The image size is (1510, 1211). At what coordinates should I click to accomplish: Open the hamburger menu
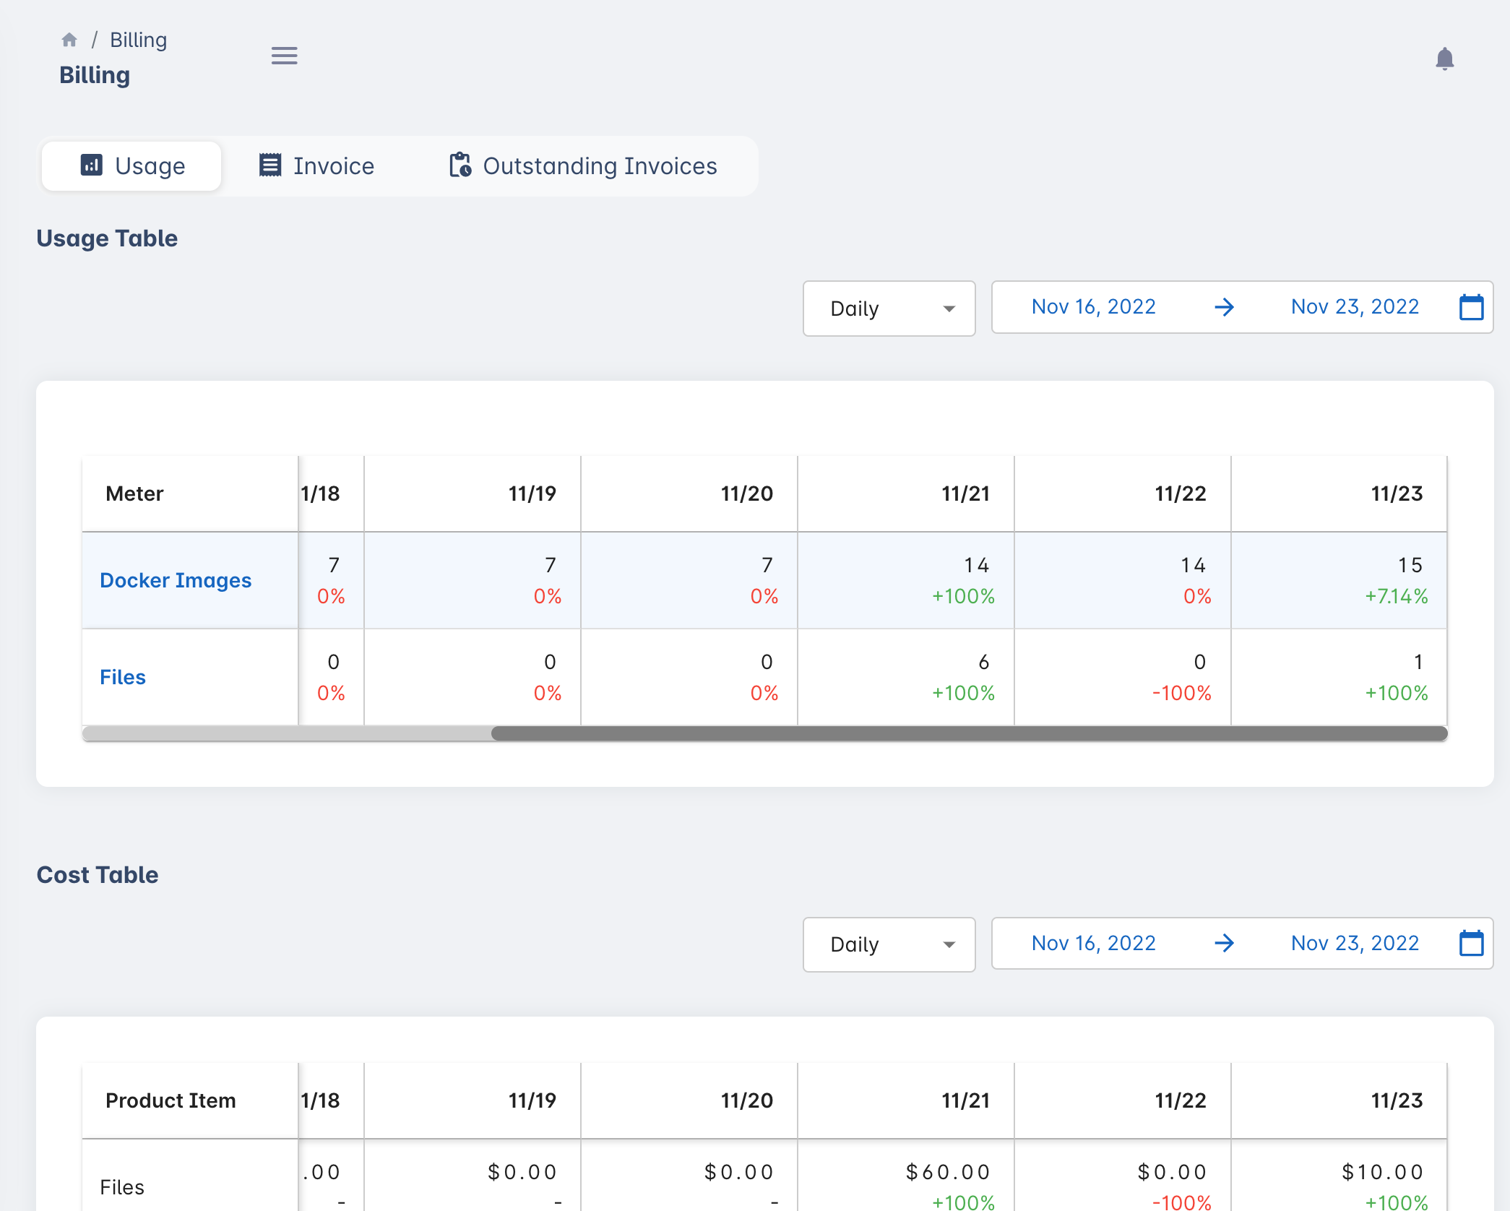(284, 56)
